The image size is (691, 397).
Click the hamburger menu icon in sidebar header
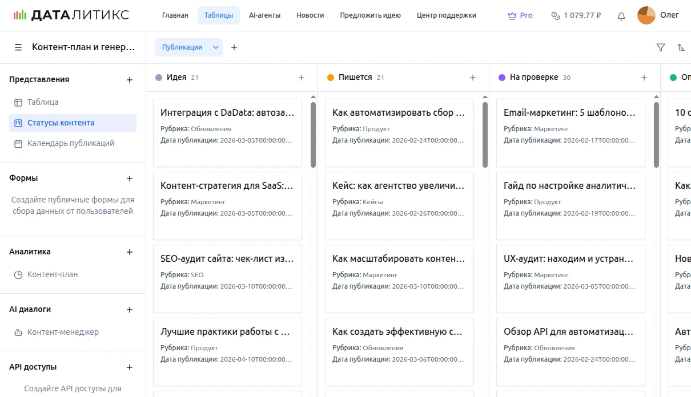pyautogui.click(x=18, y=47)
